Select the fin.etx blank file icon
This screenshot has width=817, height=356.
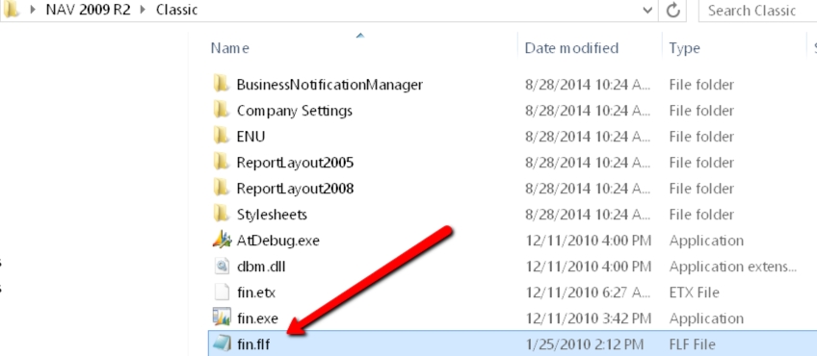click(222, 292)
